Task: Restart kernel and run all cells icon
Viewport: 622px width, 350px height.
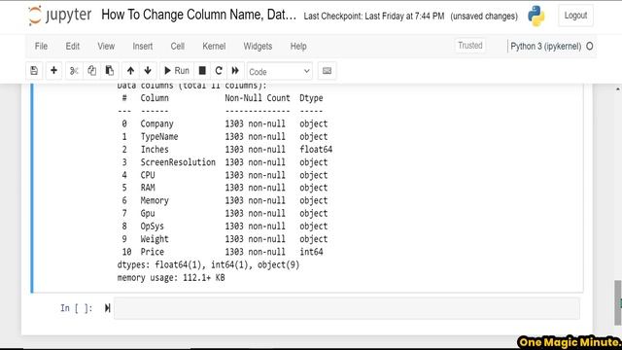Action: pos(235,71)
